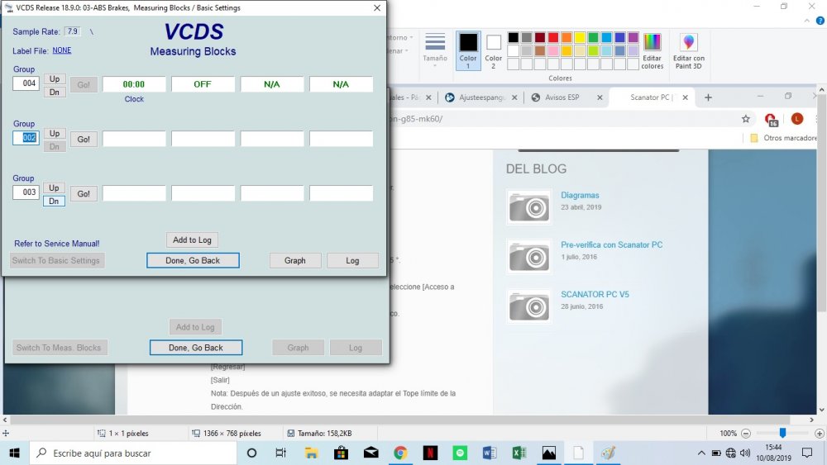The image size is (827, 465).
Task: Click the Log button in Measuring Blocks
Action: tap(352, 261)
